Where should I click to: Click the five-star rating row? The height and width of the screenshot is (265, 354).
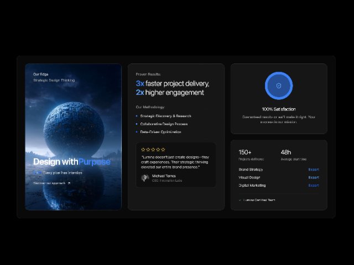[x=153, y=150]
